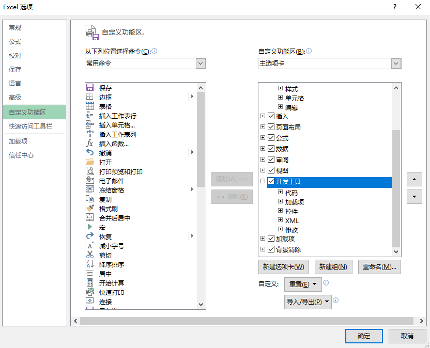
Task: Switch to 快速访问工具栏 category
Action: [x=35, y=126]
